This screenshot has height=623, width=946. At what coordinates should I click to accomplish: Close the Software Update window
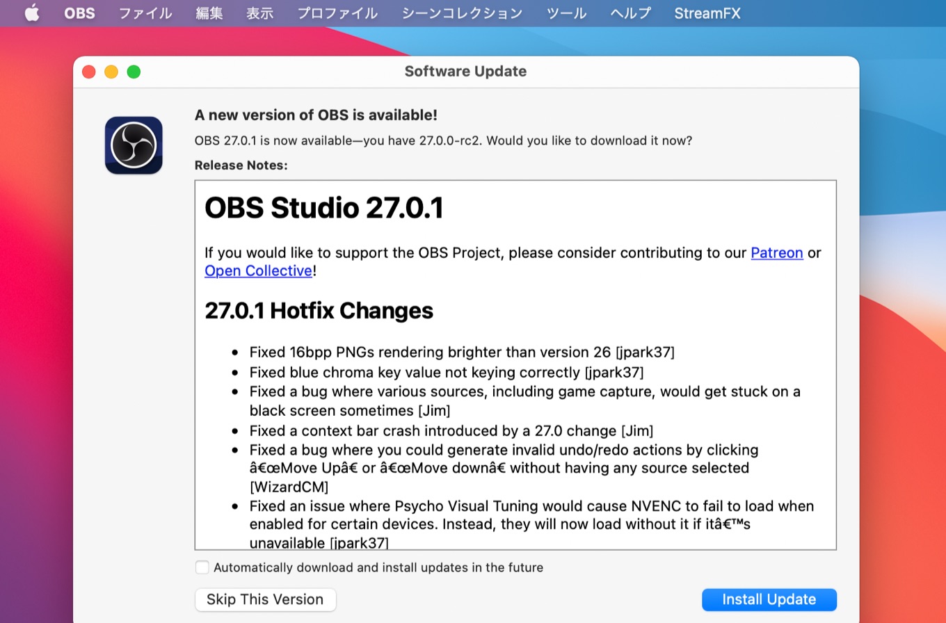coord(88,72)
